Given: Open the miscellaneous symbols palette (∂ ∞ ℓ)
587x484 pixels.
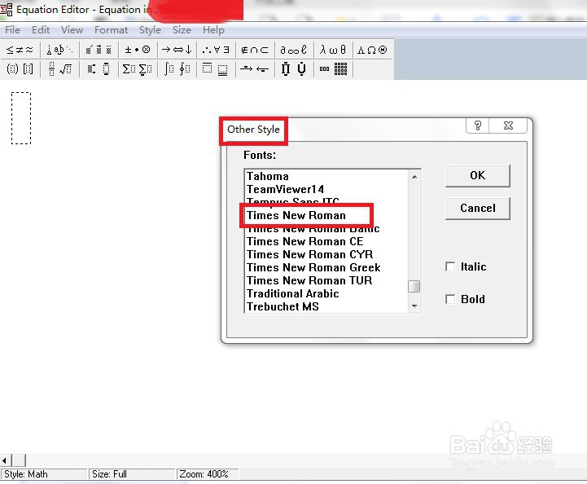Looking at the screenshot, I should tap(294, 50).
